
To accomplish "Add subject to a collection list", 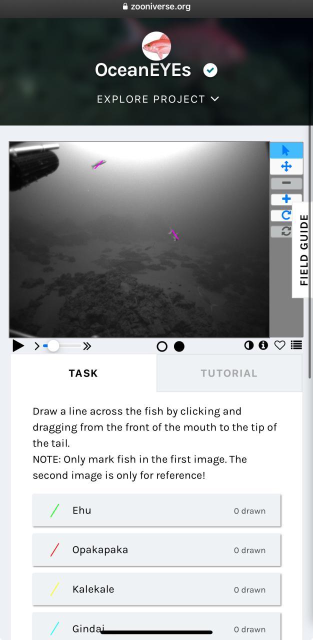I will (x=296, y=345).
